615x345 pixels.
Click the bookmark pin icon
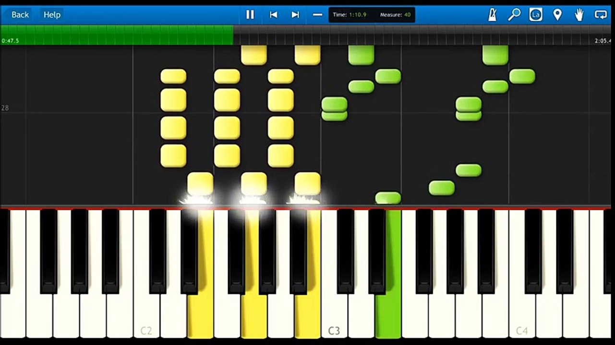pyautogui.click(x=557, y=15)
